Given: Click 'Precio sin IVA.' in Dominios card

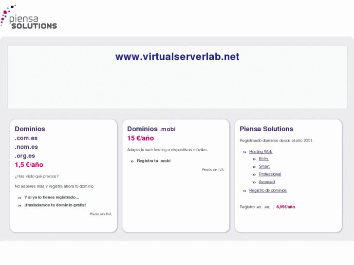Looking at the screenshot, I should point(101,214).
